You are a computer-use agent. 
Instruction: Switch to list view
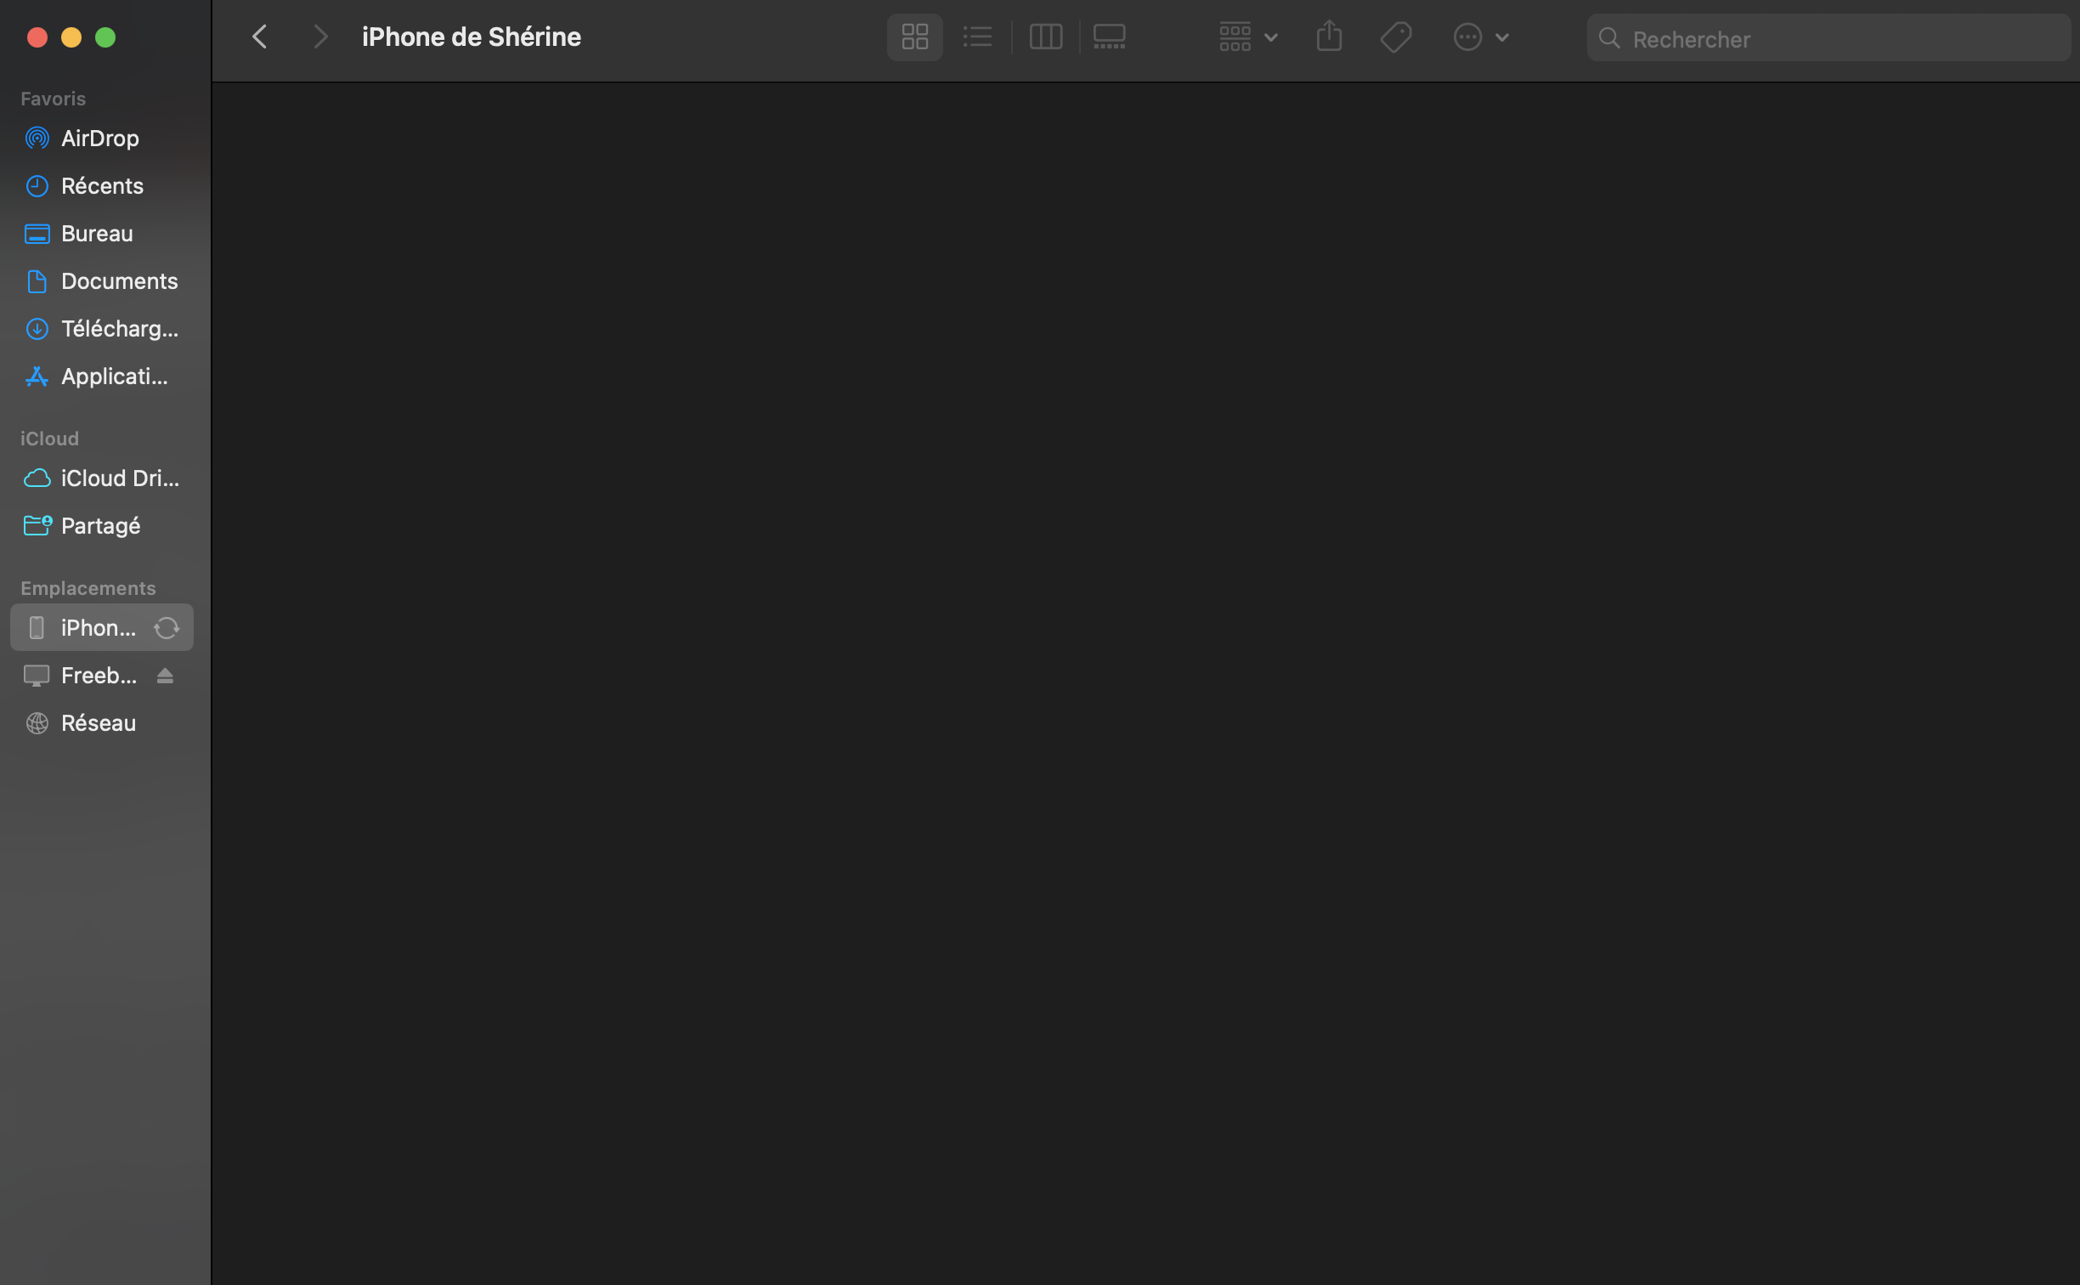pyautogui.click(x=977, y=37)
